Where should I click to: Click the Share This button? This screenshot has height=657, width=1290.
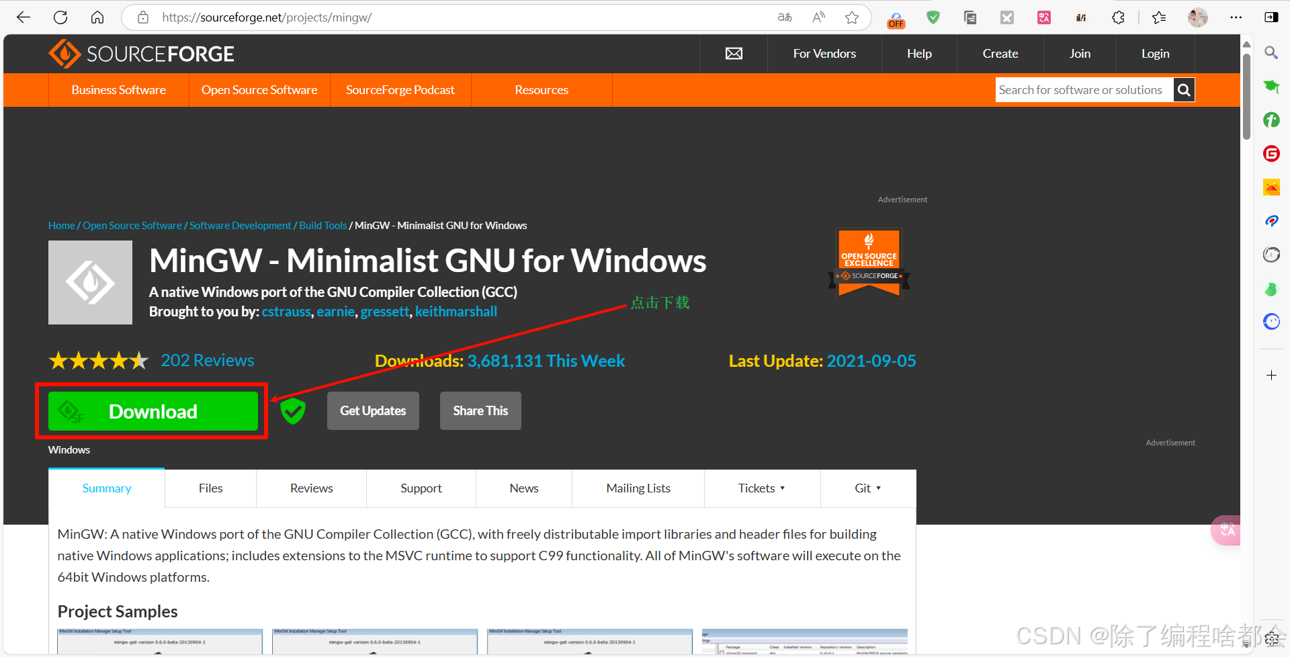click(480, 411)
